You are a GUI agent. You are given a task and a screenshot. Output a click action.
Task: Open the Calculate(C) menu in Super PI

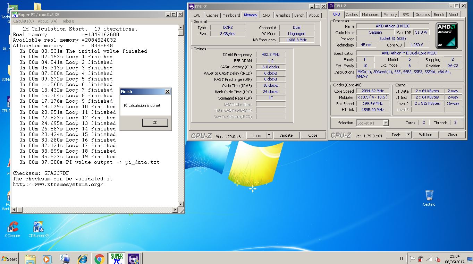[24, 21]
